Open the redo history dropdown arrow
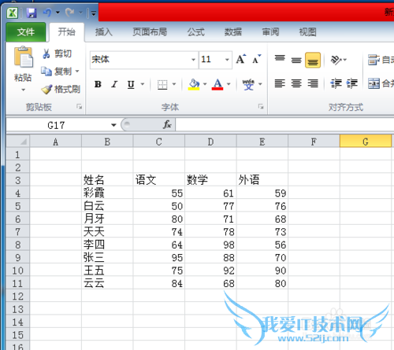The width and height of the screenshot is (394, 350). pyautogui.click(x=80, y=13)
